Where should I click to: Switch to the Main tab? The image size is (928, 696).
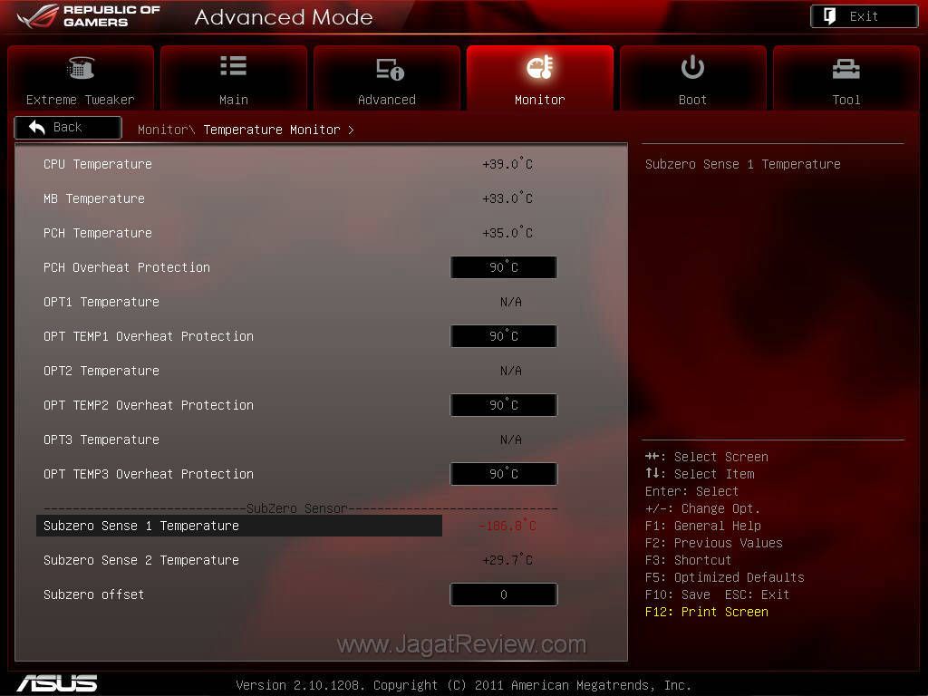click(x=234, y=78)
